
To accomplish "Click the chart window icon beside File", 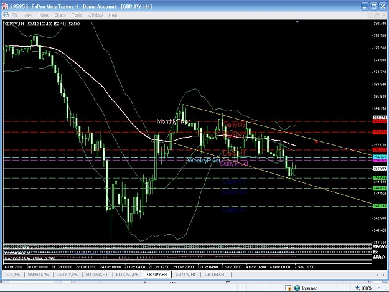I will (x=6, y=15).
